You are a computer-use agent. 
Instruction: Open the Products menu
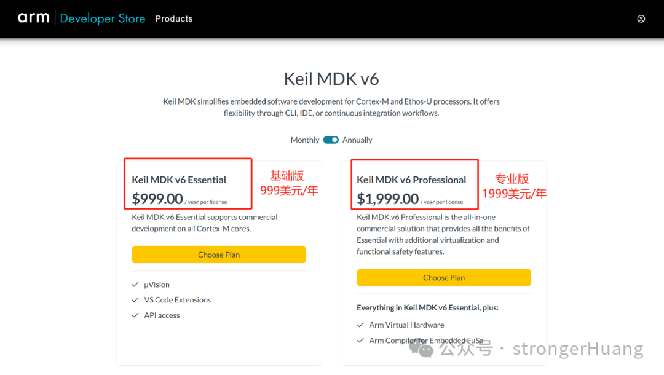pyautogui.click(x=173, y=18)
